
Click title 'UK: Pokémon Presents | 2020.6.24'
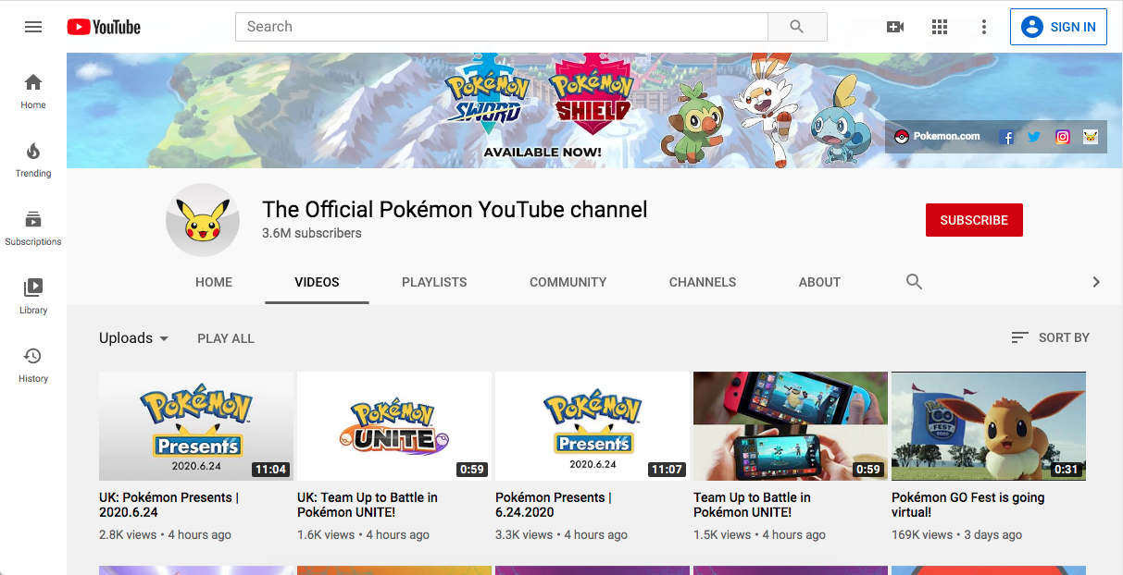pyautogui.click(x=168, y=505)
